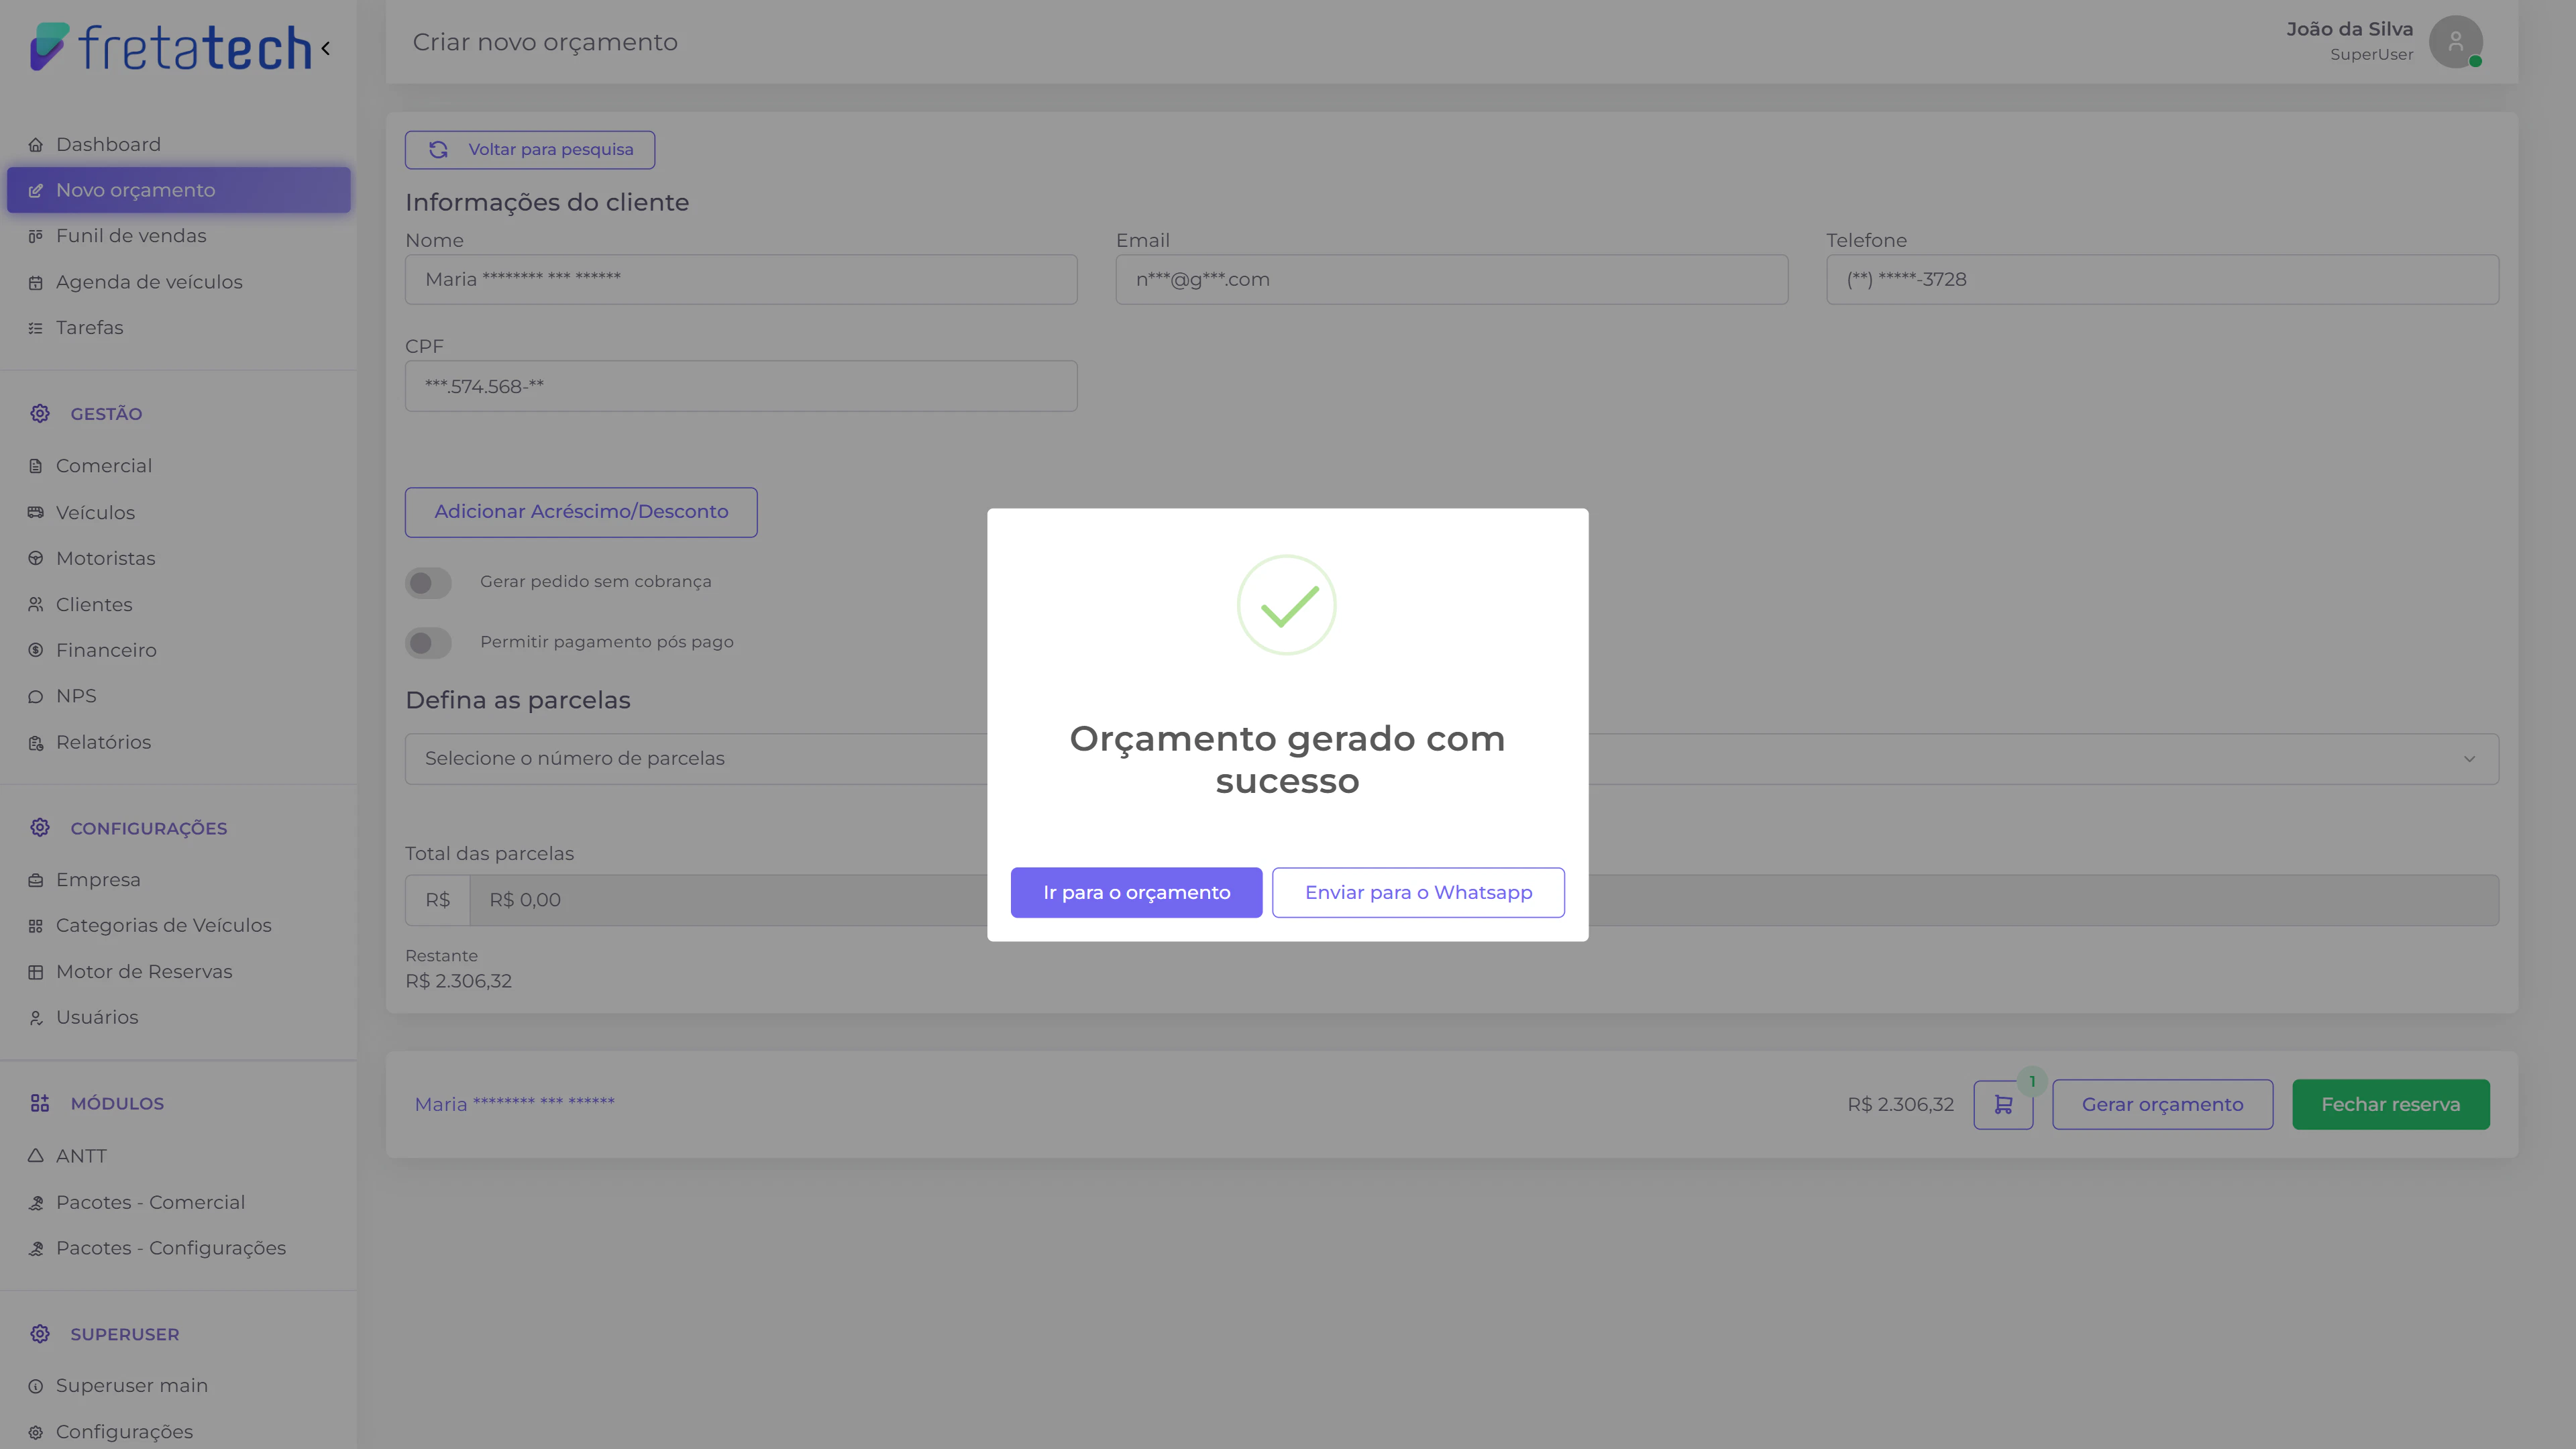Enable Permitir pagamento pós pago
The height and width of the screenshot is (1449, 2576).
[x=428, y=643]
